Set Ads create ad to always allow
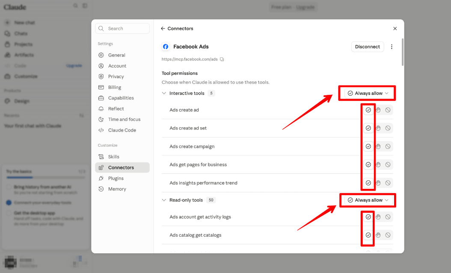 tap(368, 110)
